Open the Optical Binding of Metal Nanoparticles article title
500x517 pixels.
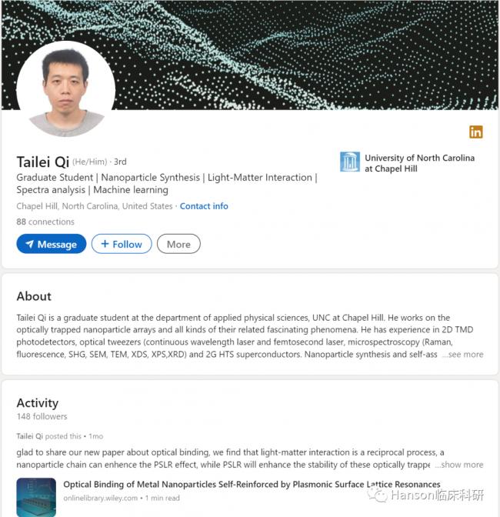click(252, 485)
